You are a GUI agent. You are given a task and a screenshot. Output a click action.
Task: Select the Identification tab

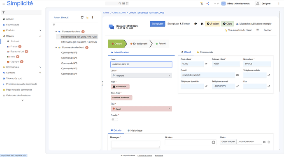coord(120,52)
